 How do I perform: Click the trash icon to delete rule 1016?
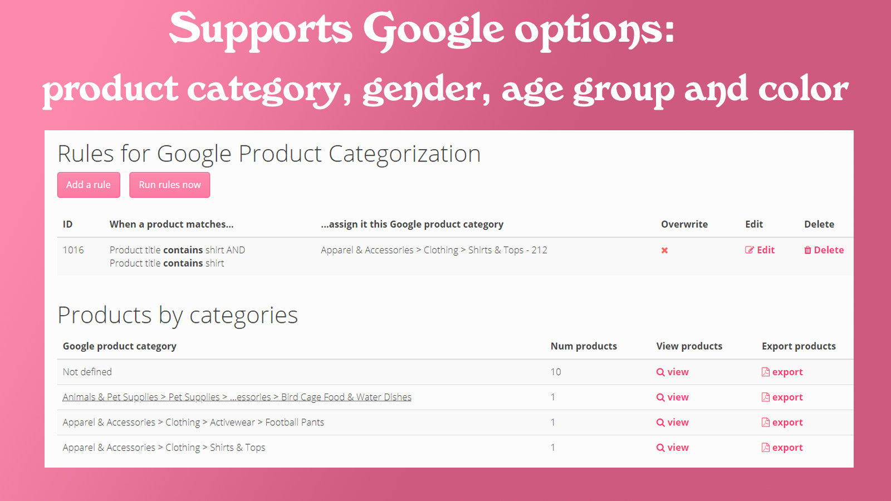809,250
